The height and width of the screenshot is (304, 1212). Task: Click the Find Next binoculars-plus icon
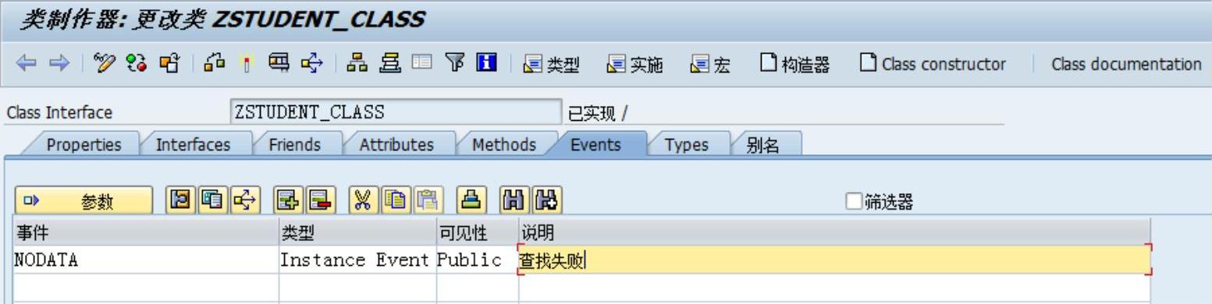pos(546,202)
